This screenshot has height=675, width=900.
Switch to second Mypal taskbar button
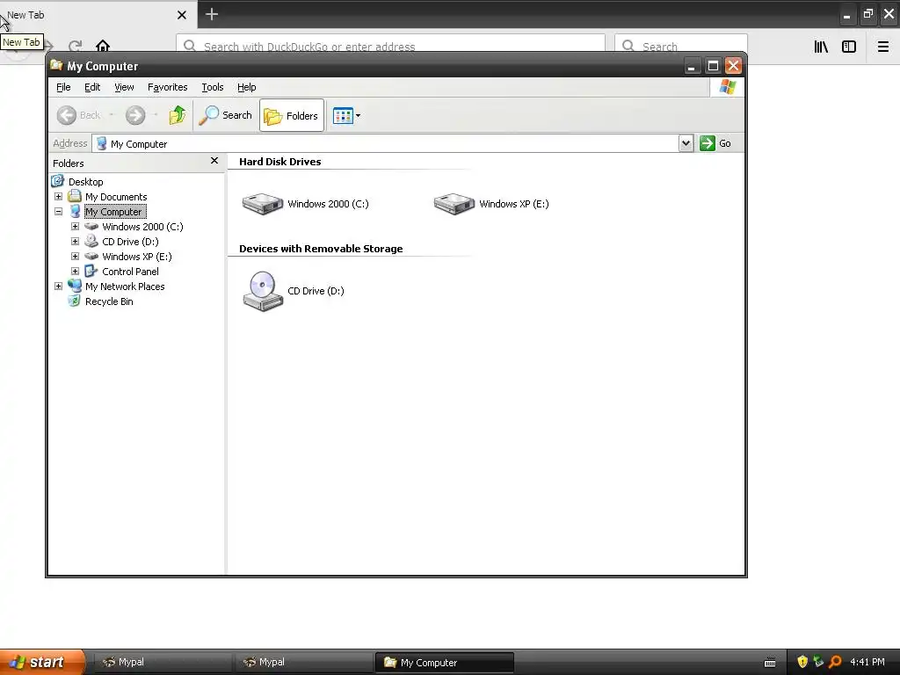tap(303, 663)
